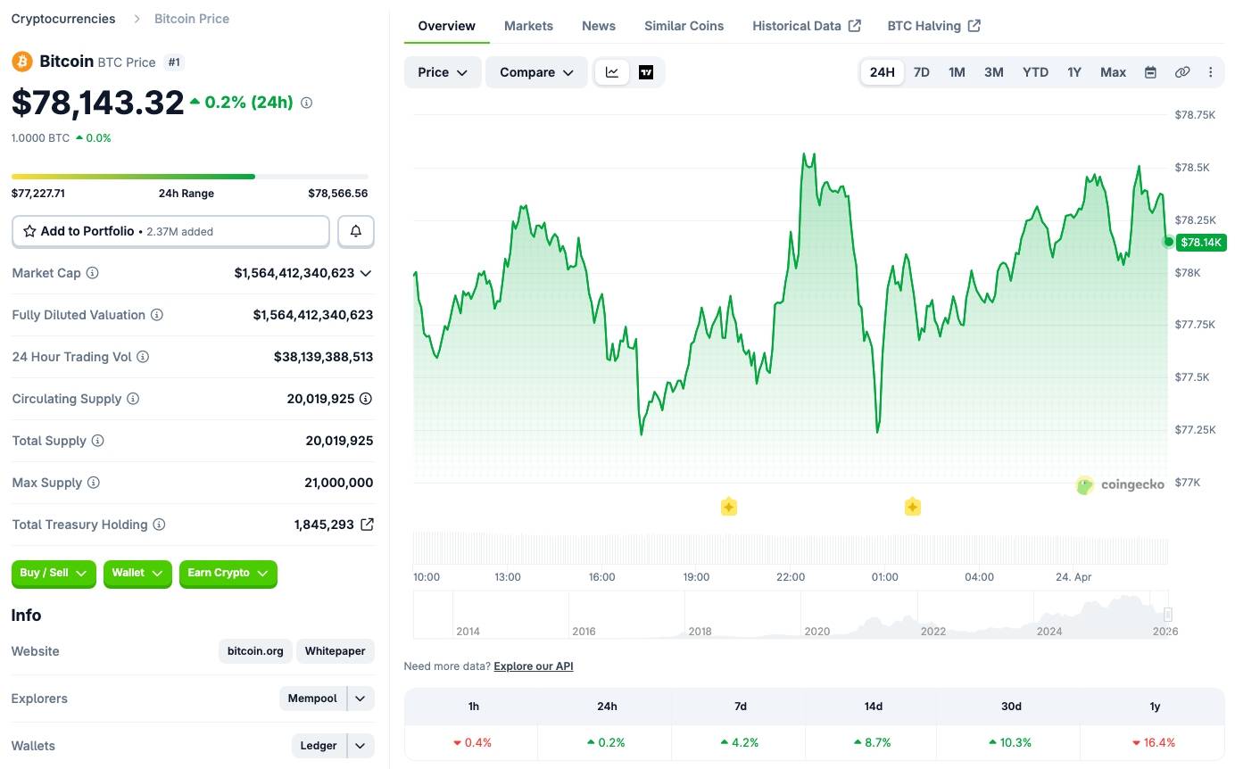Expand the Buy / Sell menu
The height and width of the screenshot is (769, 1235).
pos(54,574)
